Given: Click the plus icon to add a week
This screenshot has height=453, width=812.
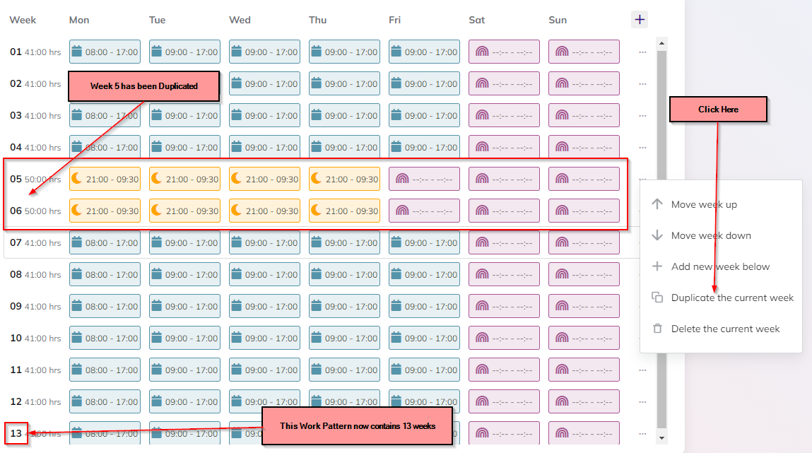Looking at the screenshot, I should click(x=640, y=20).
